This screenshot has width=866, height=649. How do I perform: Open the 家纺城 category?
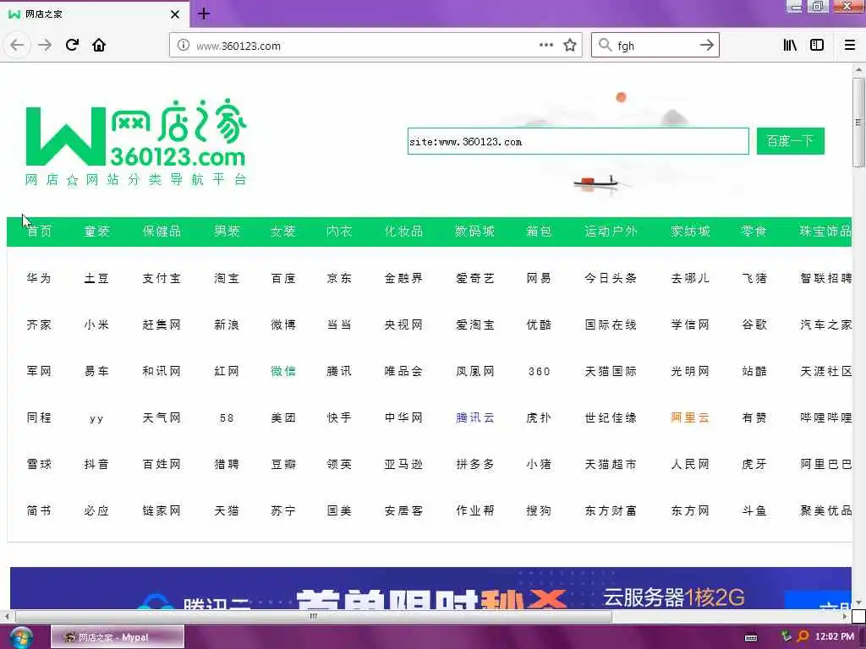click(x=690, y=232)
